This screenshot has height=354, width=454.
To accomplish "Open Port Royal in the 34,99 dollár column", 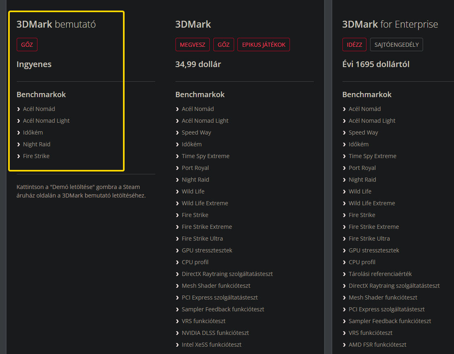I will point(195,168).
